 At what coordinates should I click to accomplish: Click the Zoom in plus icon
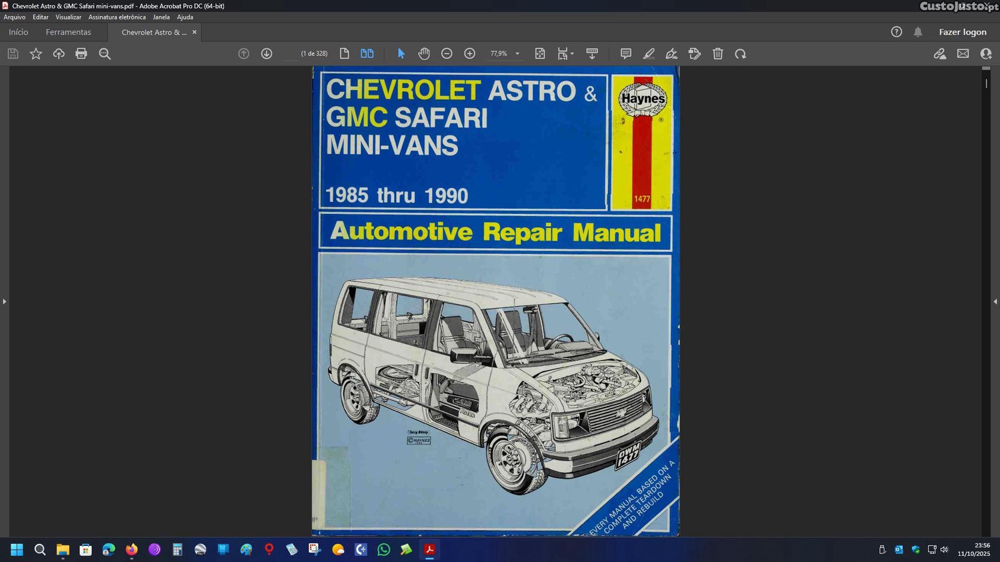point(469,54)
